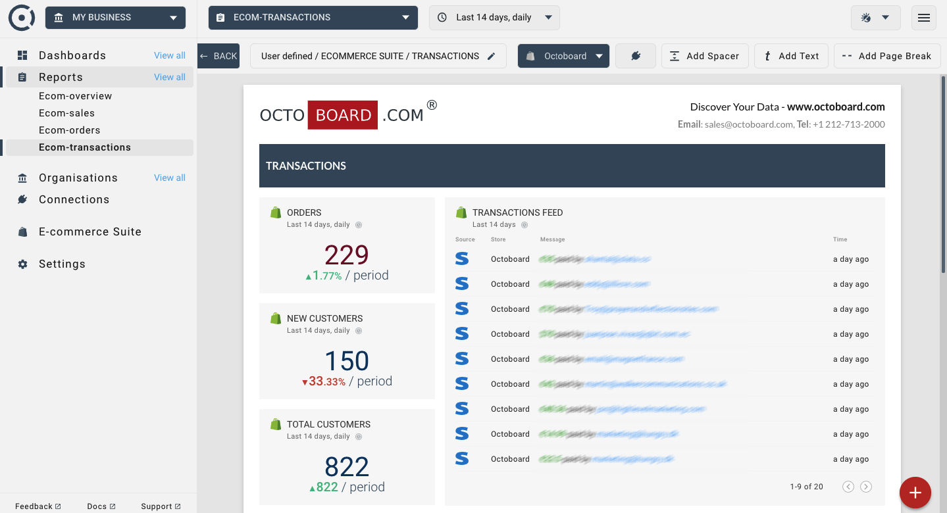The width and height of the screenshot is (947, 513).
Task: Click the Store column header in feed
Action: (498, 239)
